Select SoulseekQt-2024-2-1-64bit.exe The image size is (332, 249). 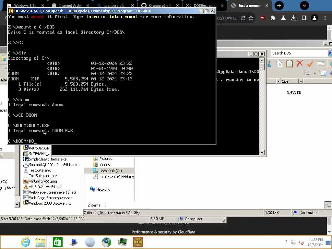tap(51, 164)
